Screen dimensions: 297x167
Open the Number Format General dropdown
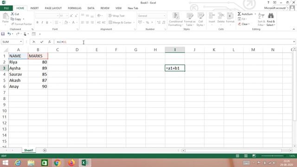pyautogui.click(x=164, y=16)
